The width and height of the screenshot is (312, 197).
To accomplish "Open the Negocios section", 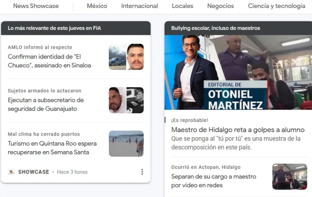I will 221,6.
